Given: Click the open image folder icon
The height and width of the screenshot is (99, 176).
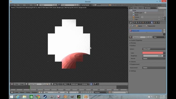Looking at the screenshot, I should tap(47, 84).
